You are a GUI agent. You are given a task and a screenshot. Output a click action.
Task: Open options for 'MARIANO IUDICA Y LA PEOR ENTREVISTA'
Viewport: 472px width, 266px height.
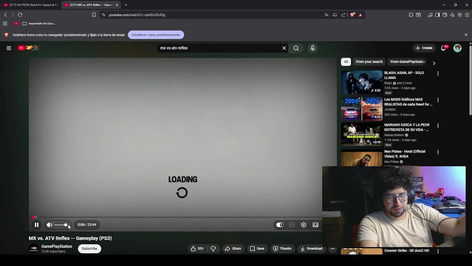click(x=438, y=126)
